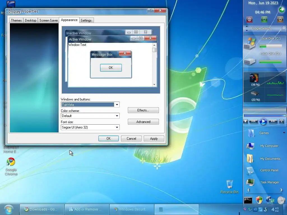Click the Windows security shield icon in sidebar
This screenshot has width=287, height=215.
click(x=259, y=200)
